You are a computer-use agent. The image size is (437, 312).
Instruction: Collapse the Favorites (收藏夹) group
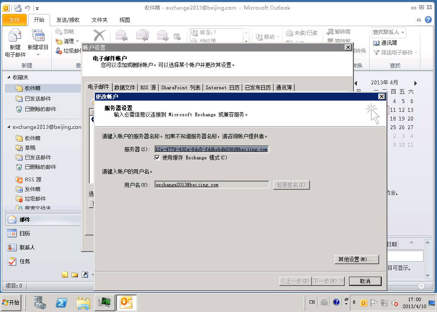click(9, 77)
